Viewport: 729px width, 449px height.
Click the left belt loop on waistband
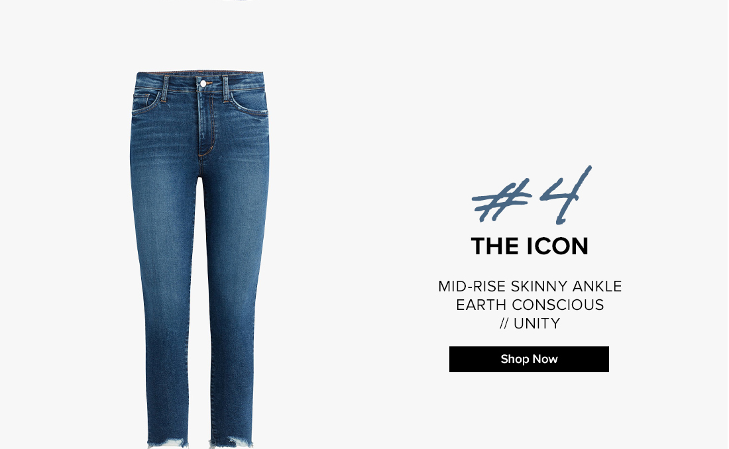(165, 88)
